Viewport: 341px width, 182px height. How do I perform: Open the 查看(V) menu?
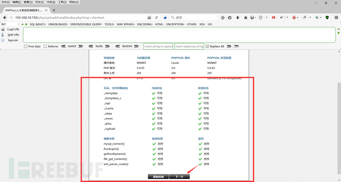tap(28, 2)
